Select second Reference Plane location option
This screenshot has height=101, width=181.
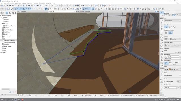point(170,33)
